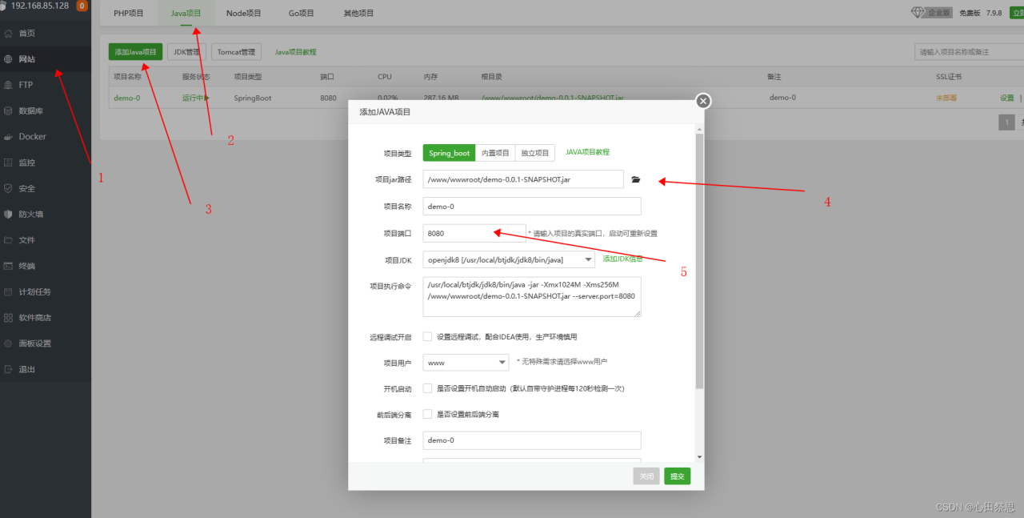Image resolution: width=1024 pixels, height=518 pixels.
Task: Click the green 提交 submit button
Action: pyautogui.click(x=677, y=476)
